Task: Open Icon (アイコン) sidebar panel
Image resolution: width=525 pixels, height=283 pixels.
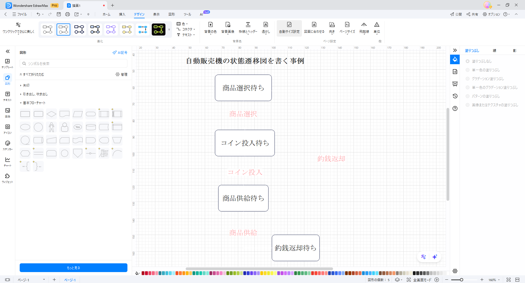Action: [8, 129]
